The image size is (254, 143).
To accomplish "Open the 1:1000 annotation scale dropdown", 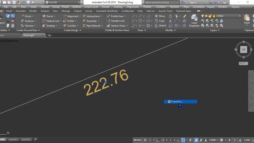I will [214, 140].
